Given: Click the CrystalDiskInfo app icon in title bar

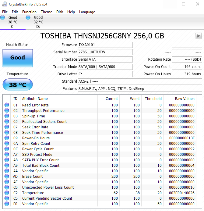Looking at the screenshot, I should point(5,4).
